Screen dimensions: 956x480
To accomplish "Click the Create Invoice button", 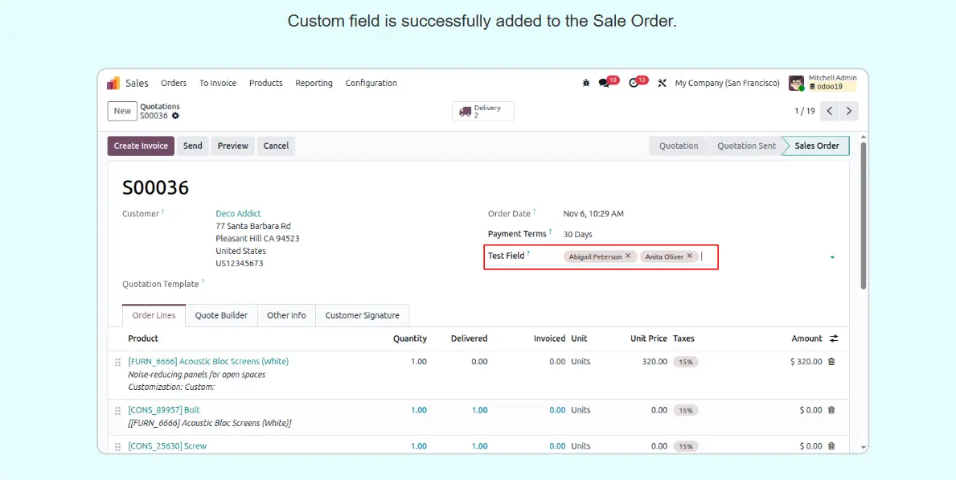I will (x=141, y=146).
